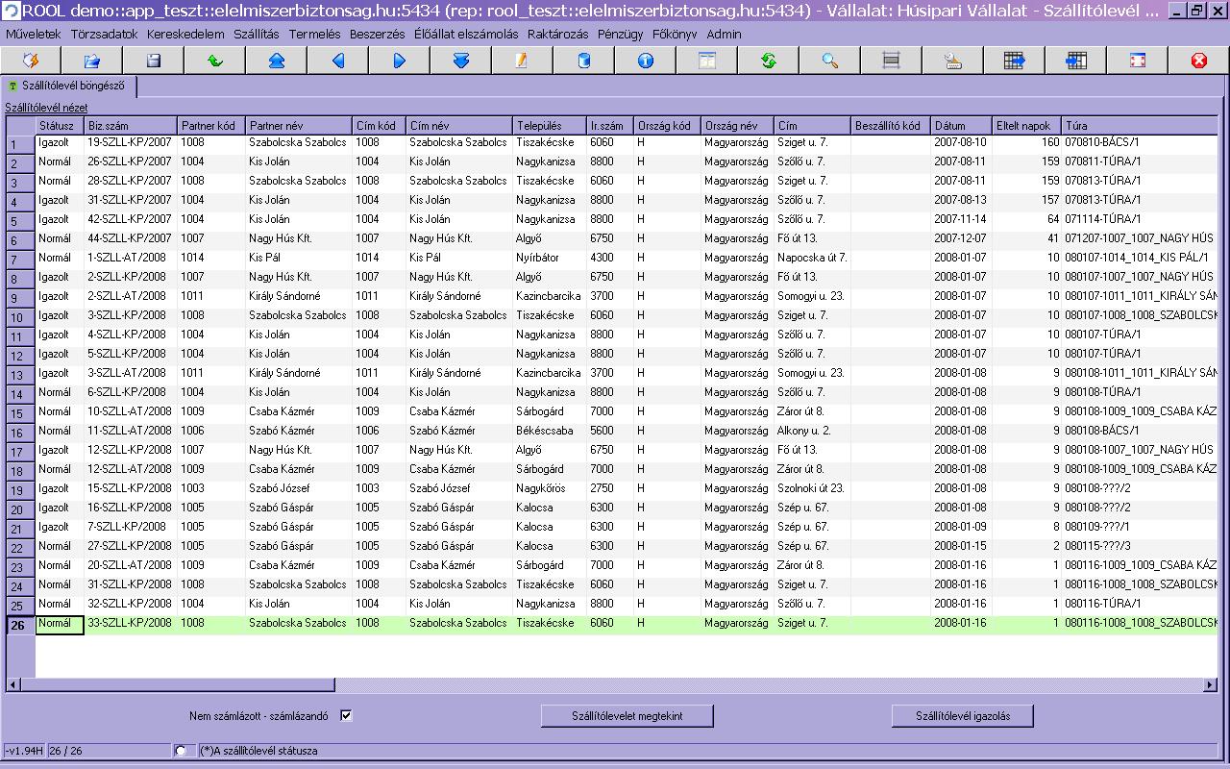Open the Kereskedelem menu
The image size is (1230, 769).
[x=185, y=34]
